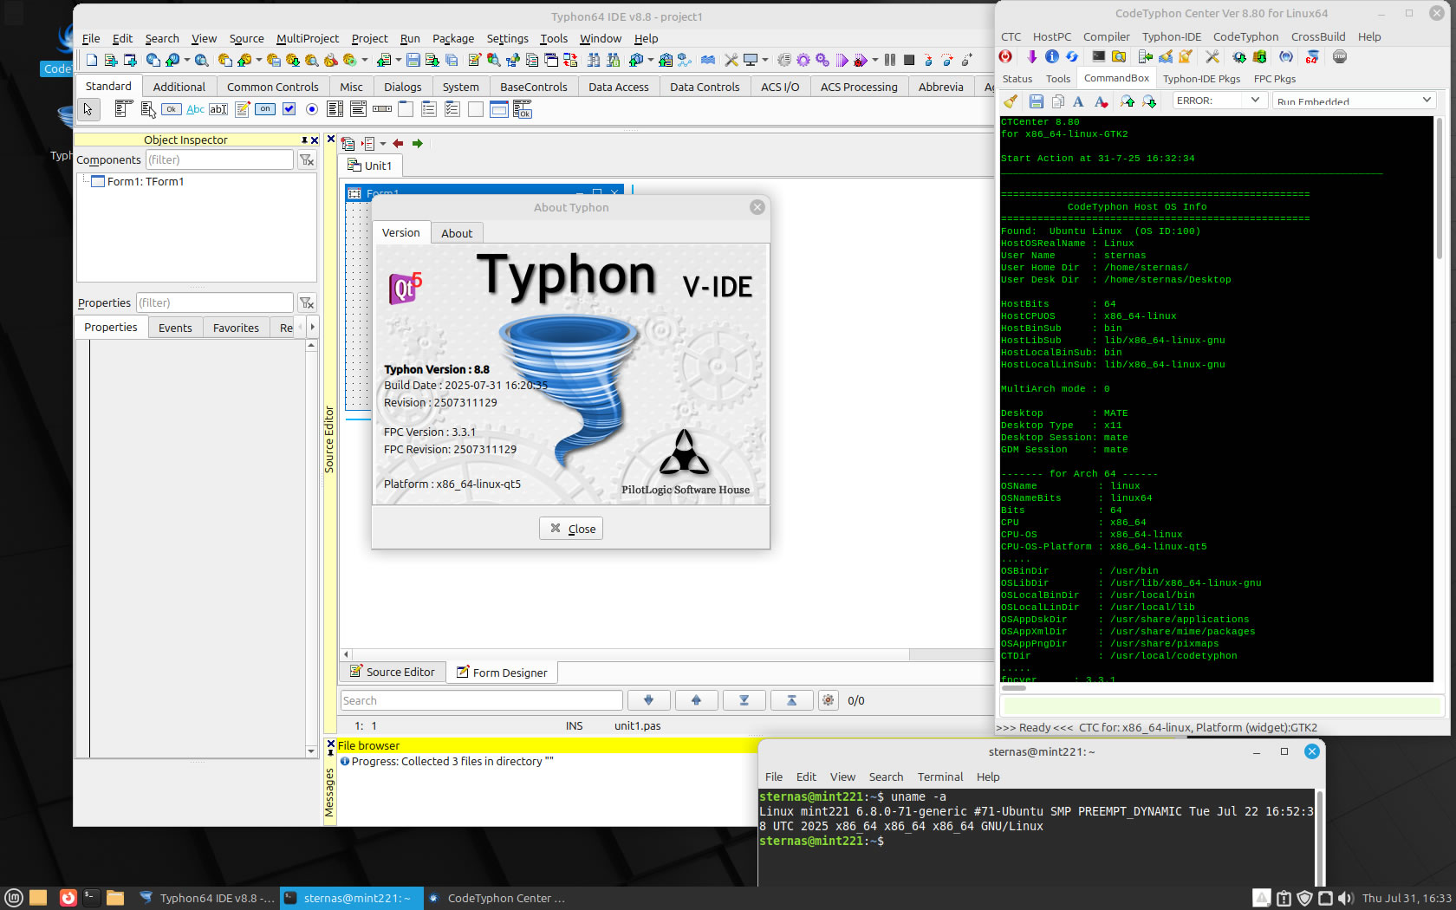Click the Components filter input field
This screenshot has width=1456, height=910.
(x=219, y=159)
